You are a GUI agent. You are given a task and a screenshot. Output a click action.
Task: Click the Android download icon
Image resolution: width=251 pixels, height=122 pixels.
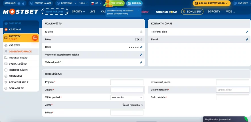coord(19,3)
